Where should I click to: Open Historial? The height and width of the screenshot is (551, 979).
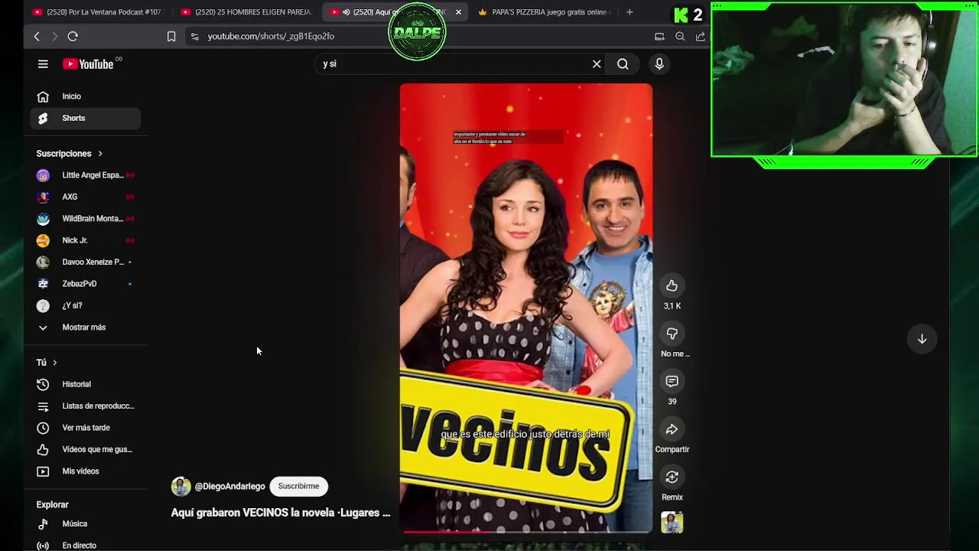tap(85, 384)
